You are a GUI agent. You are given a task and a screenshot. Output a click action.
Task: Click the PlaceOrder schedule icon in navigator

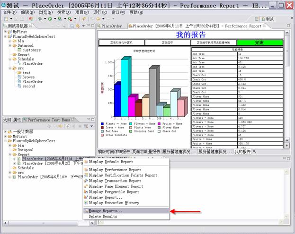coord(19,63)
